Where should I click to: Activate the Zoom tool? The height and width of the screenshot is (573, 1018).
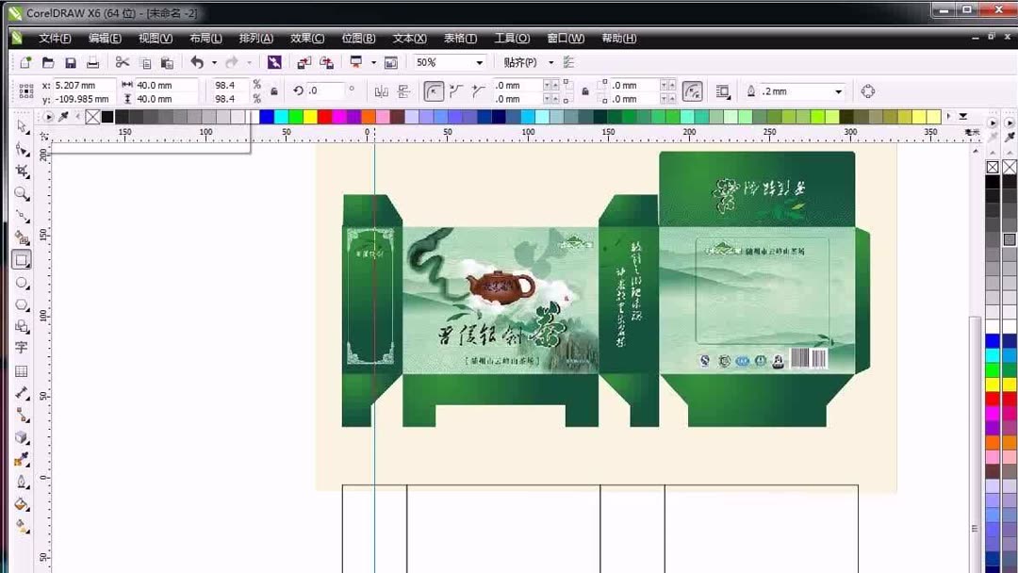pos(21,193)
